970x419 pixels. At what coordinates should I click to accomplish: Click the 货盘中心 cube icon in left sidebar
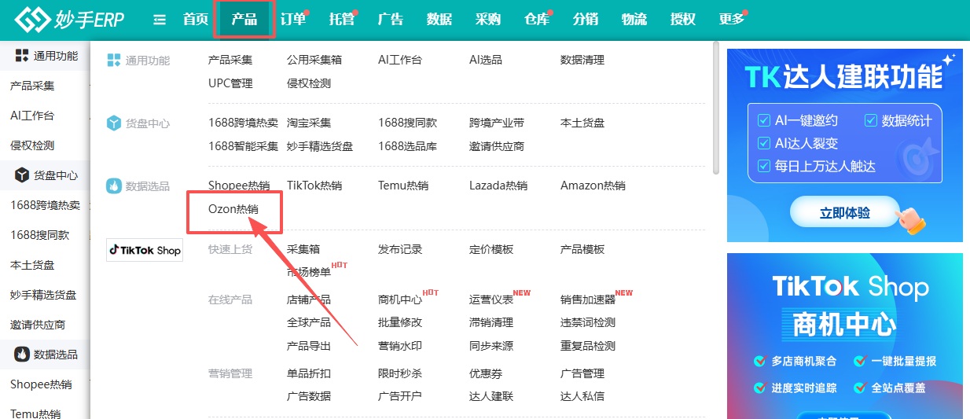(22, 175)
